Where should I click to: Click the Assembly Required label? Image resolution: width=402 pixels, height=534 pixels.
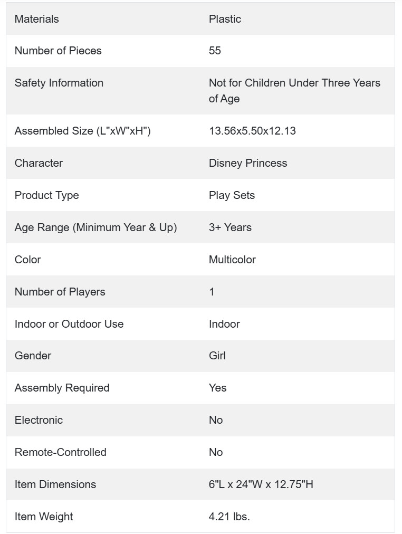[62, 388]
